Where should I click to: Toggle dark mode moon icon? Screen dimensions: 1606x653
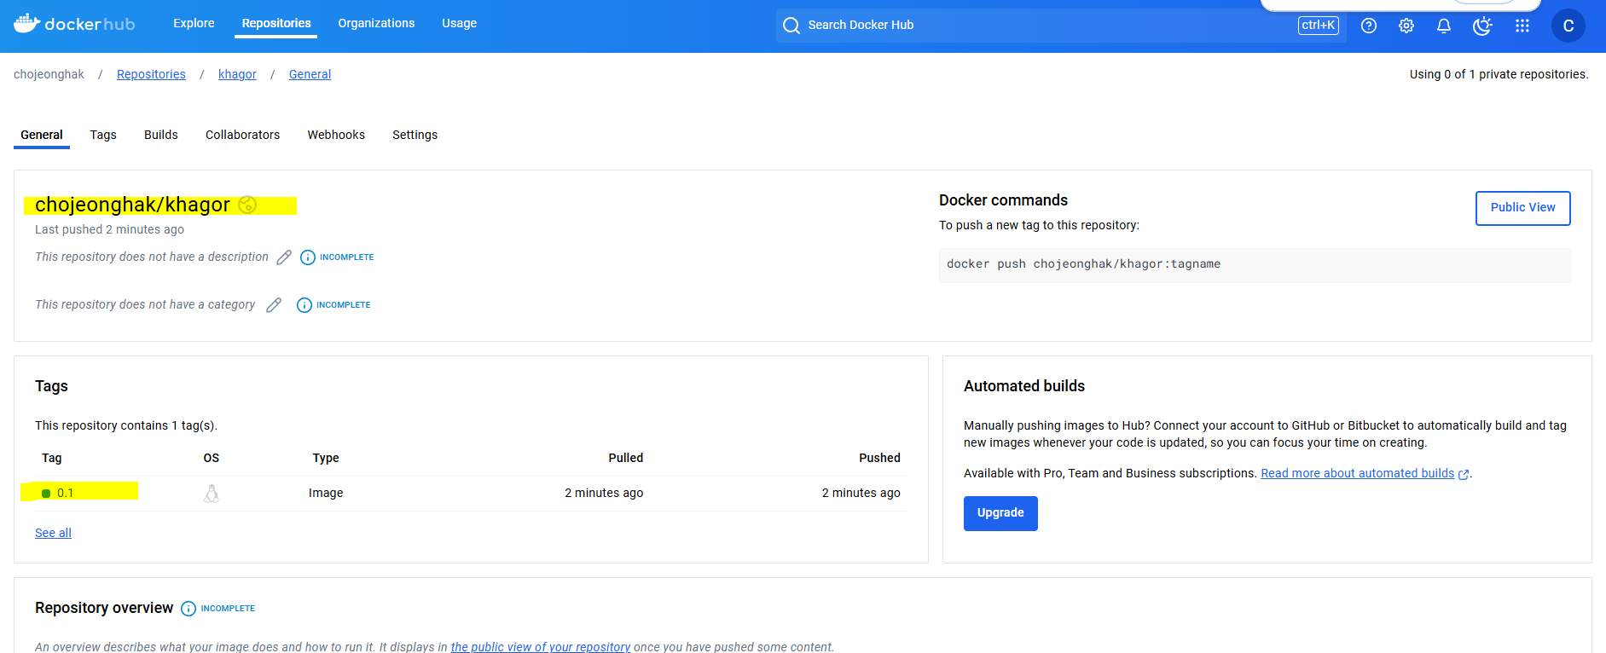point(1482,26)
